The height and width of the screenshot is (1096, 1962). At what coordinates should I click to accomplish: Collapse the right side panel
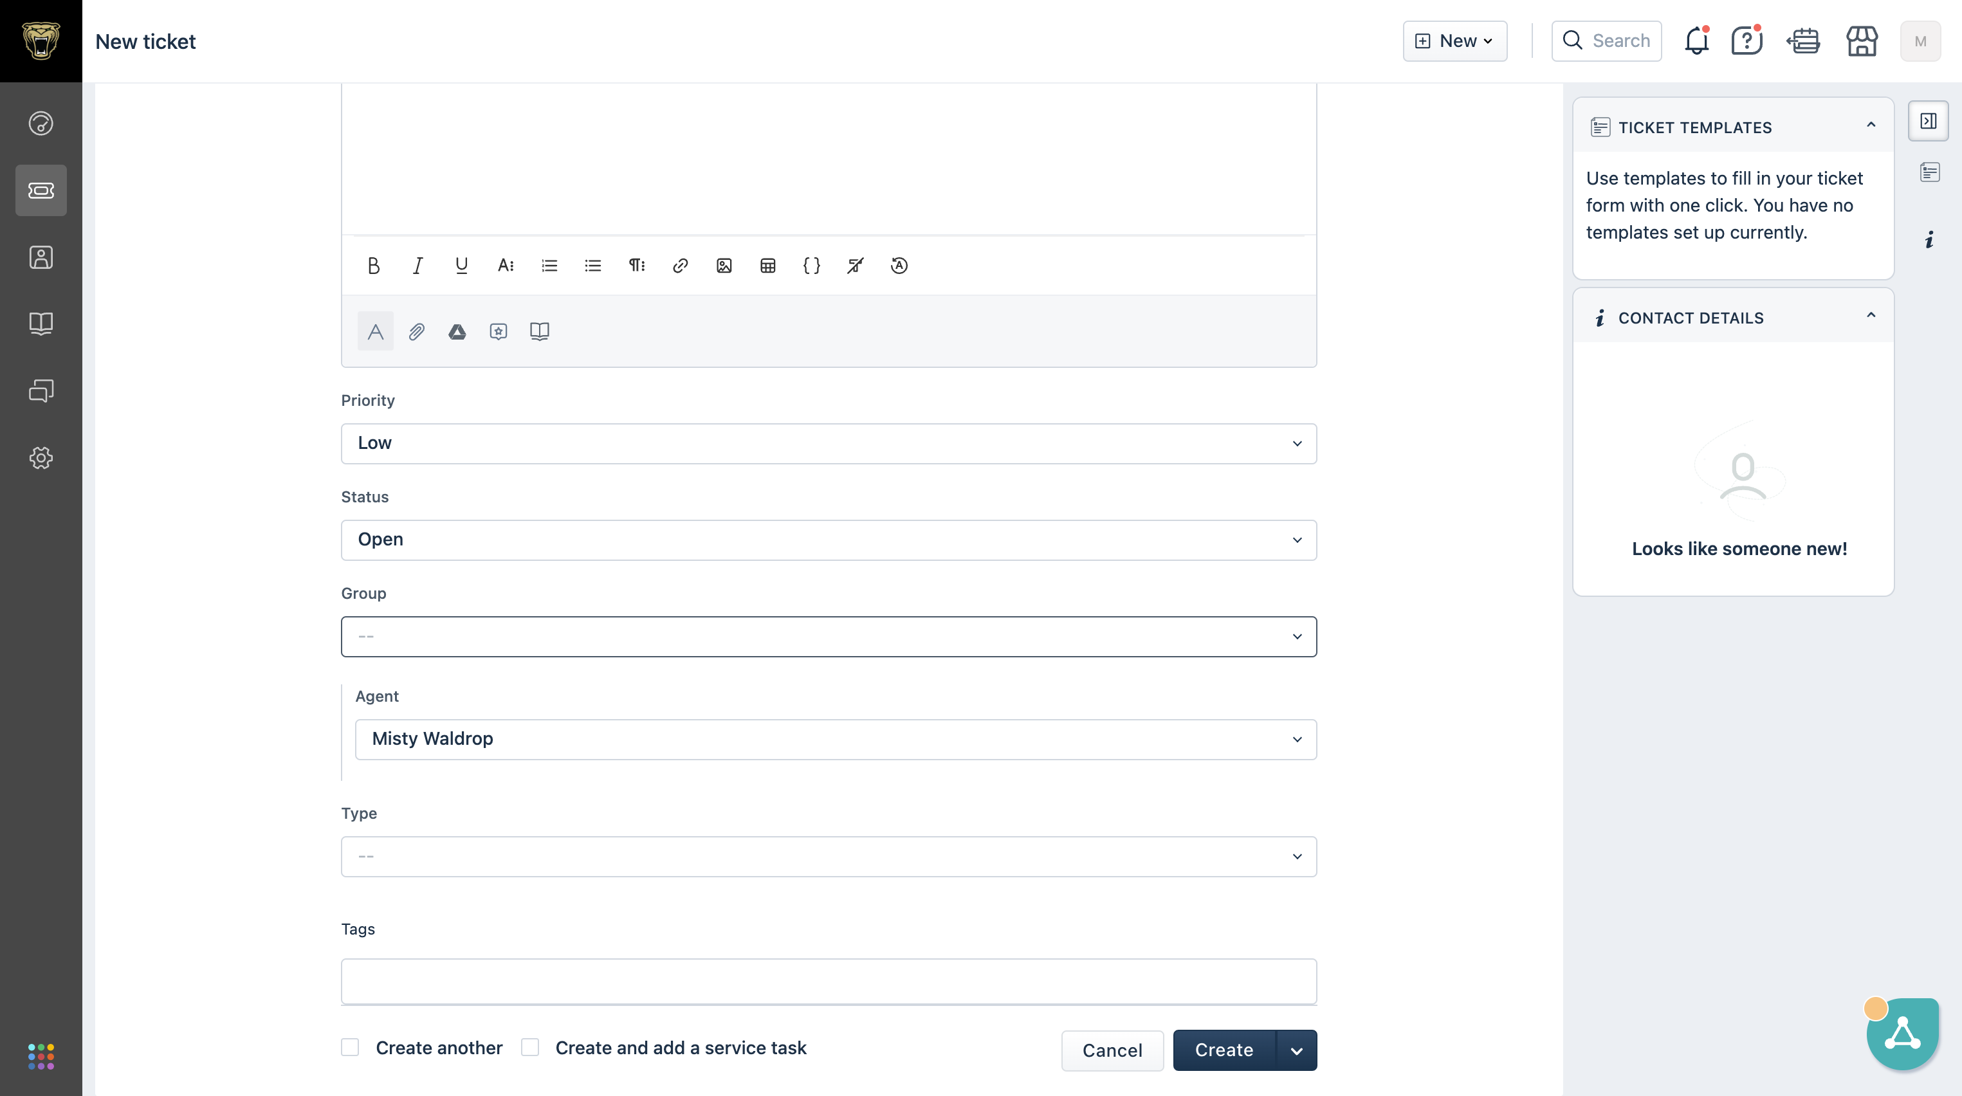point(1929,121)
